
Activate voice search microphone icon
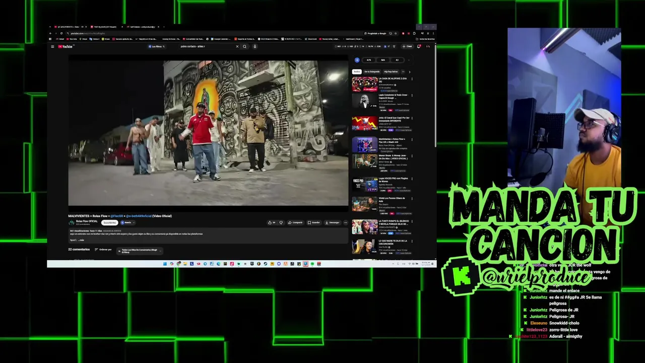point(255,46)
